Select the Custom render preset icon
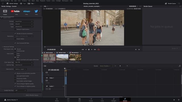The image size is (182, 102). tap(5, 11)
